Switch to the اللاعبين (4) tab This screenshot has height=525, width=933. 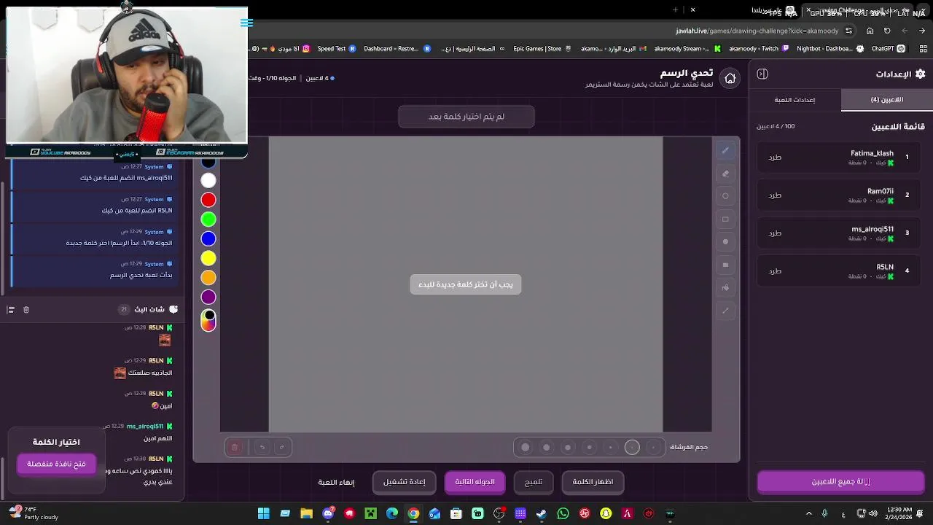[886, 100]
